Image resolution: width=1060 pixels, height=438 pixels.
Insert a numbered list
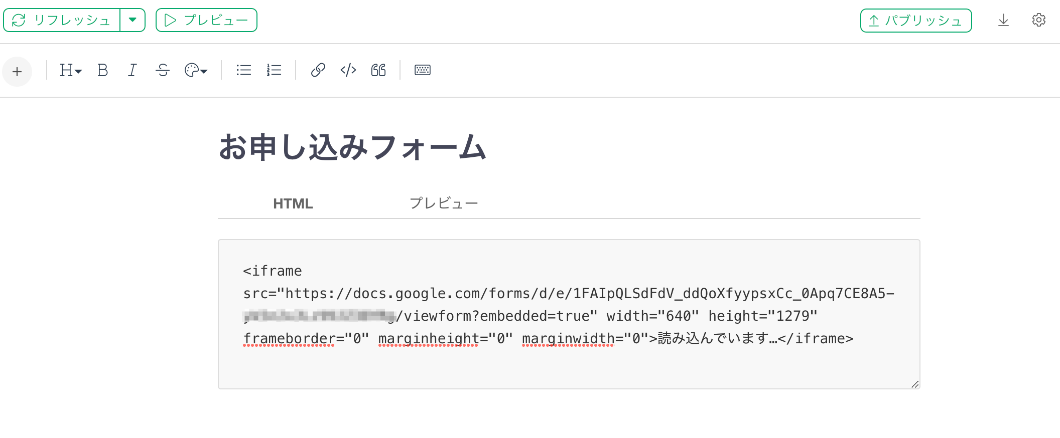(x=274, y=70)
